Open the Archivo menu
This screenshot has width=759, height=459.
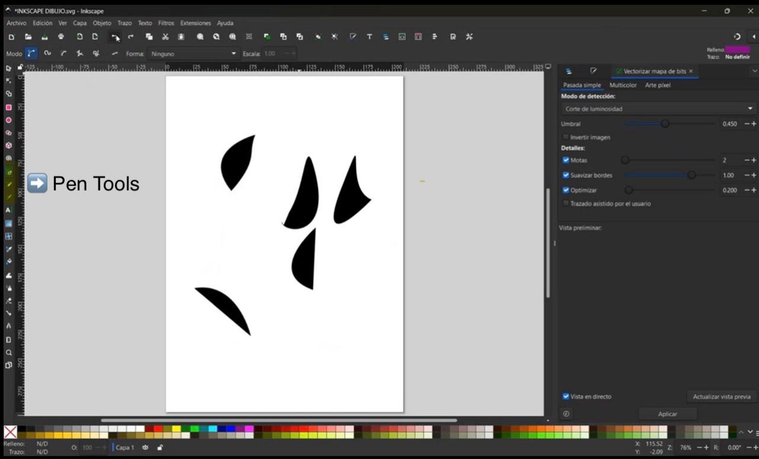click(16, 23)
